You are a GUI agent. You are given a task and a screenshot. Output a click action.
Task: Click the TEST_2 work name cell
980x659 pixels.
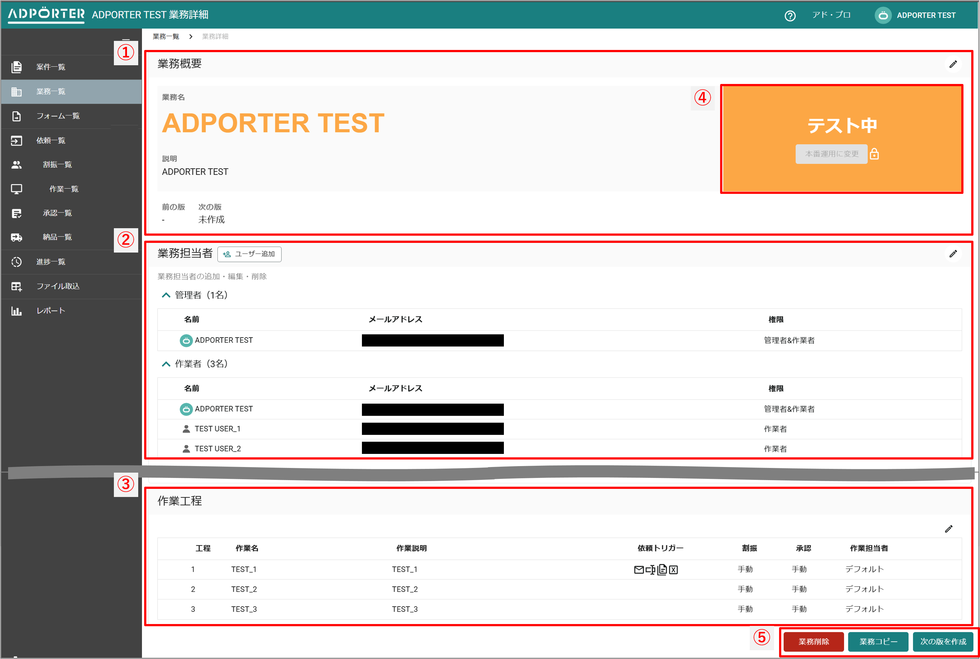pos(244,589)
